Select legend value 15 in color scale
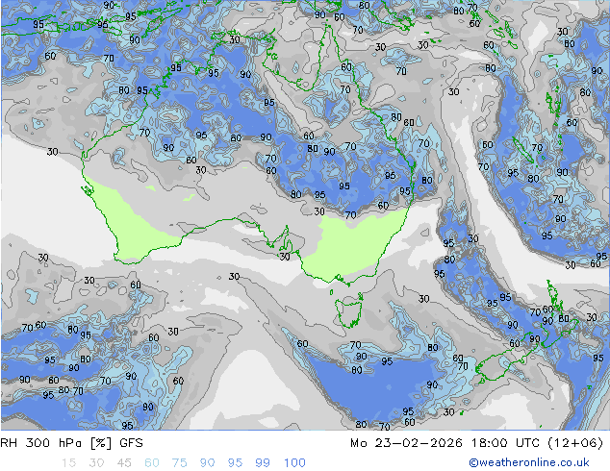The width and height of the screenshot is (610, 471). (x=68, y=463)
